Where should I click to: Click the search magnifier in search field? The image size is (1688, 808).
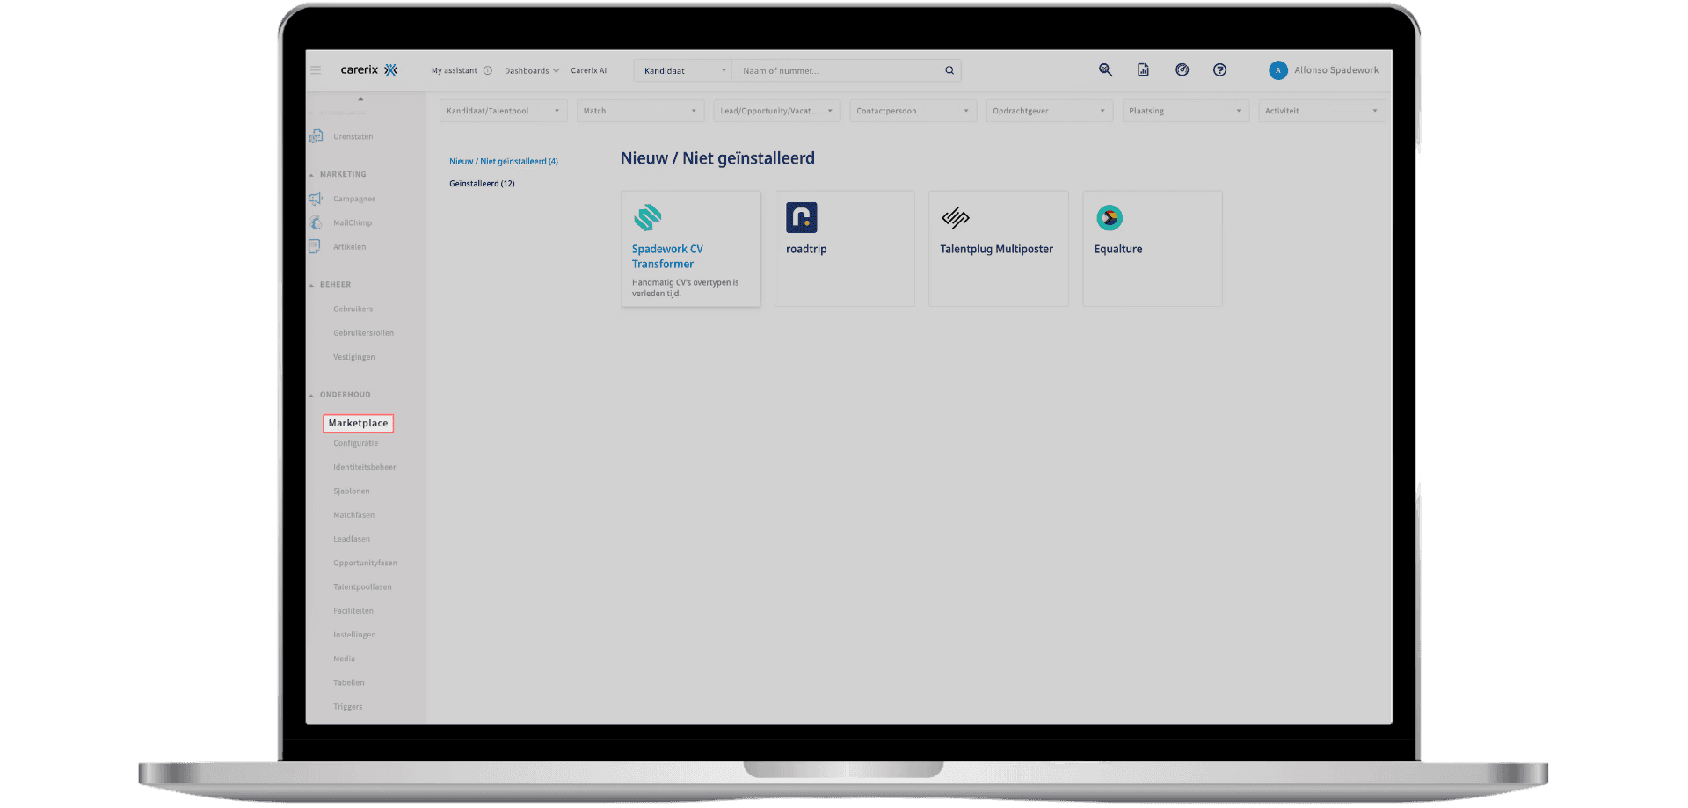coord(949,71)
